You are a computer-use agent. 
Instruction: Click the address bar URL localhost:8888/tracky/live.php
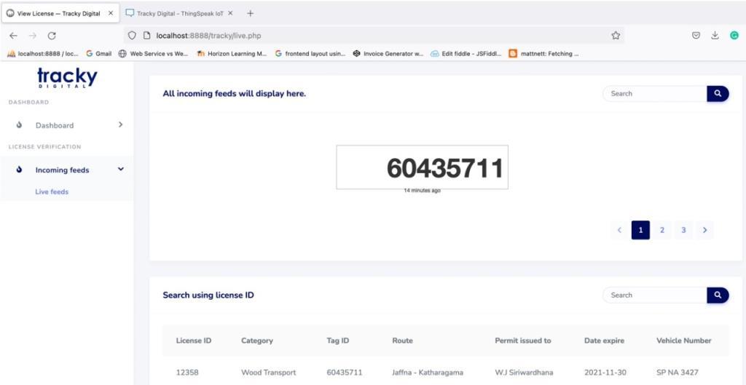point(208,36)
